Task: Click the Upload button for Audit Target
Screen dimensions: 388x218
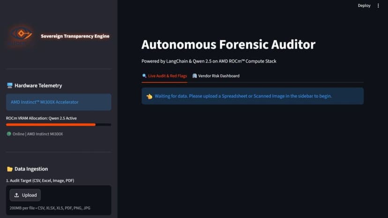Action: click(x=25, y=195)
